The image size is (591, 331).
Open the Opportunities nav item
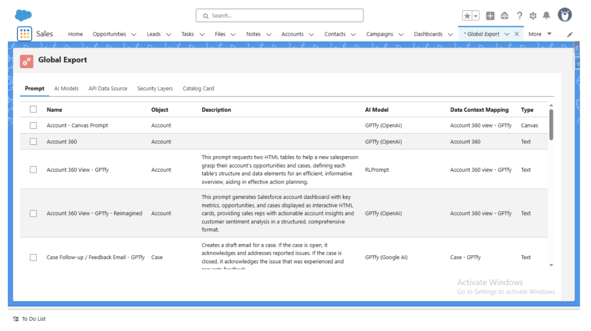click(109, 34)
